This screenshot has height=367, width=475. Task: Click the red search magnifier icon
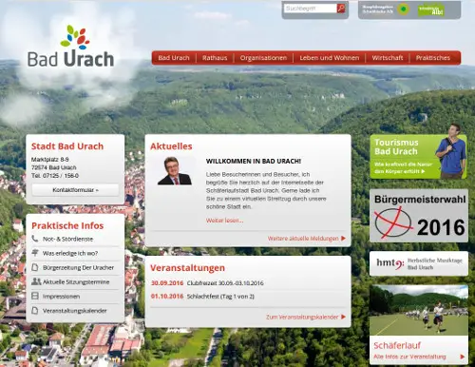341,9
